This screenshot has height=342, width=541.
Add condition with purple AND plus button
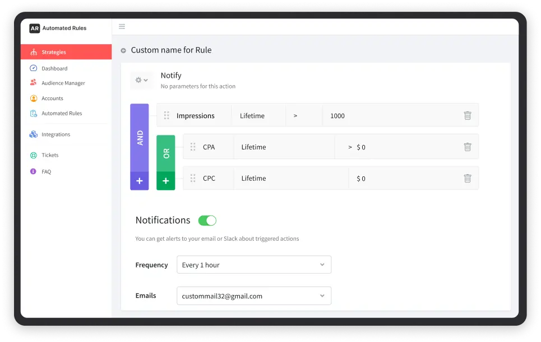tap(140, 181)
